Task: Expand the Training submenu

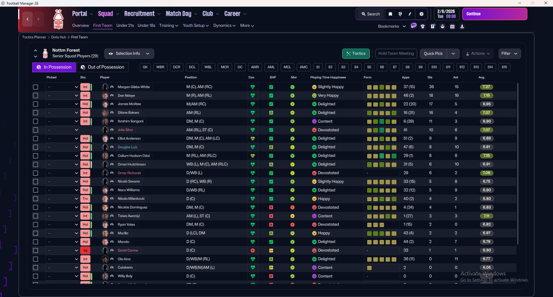Action: [x=168, y=25]
